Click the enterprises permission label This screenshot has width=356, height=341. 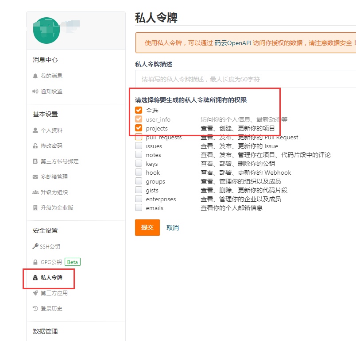[x=161, y=199]
